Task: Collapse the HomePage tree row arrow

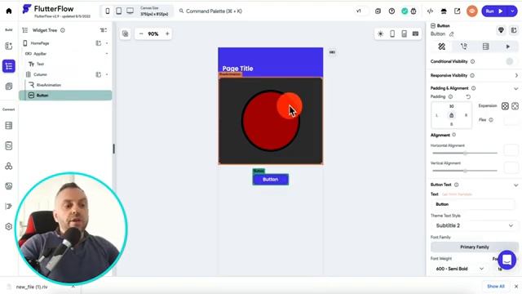Action: 107,43
